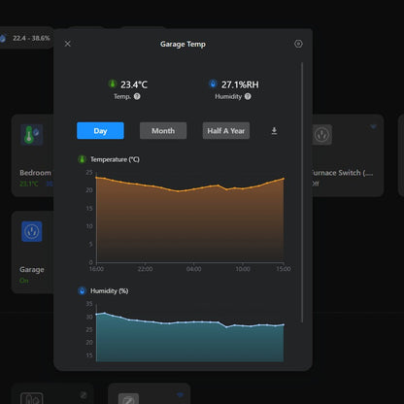Select the Day tab
The image size is (404, 404).
pos(100,131)
